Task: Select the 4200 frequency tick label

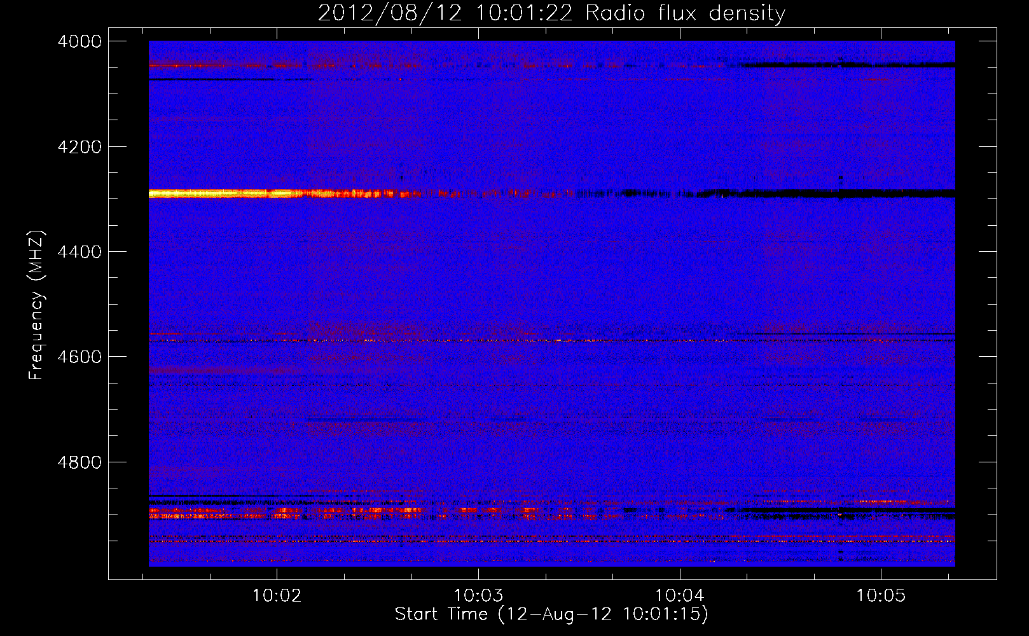Action: (x=79, y=147)
